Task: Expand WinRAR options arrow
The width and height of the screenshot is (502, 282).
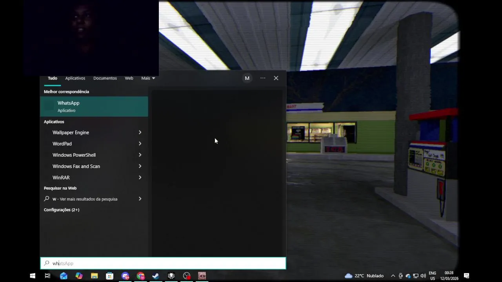Action: 140,178
